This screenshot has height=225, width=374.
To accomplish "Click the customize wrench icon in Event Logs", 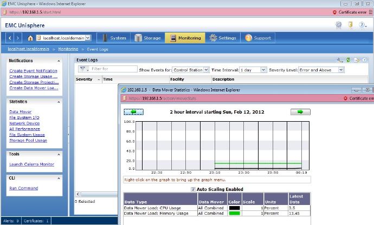I will click(339, 60).
